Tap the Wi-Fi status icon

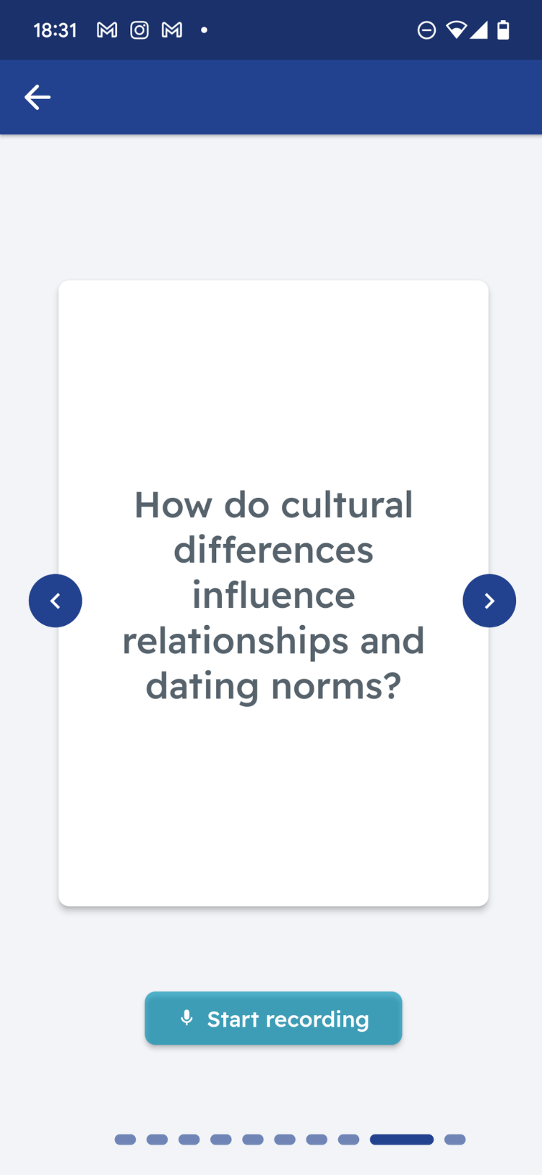point(456,30)
